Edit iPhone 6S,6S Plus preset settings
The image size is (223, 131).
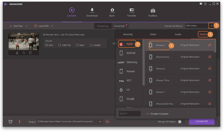[210, 104]
